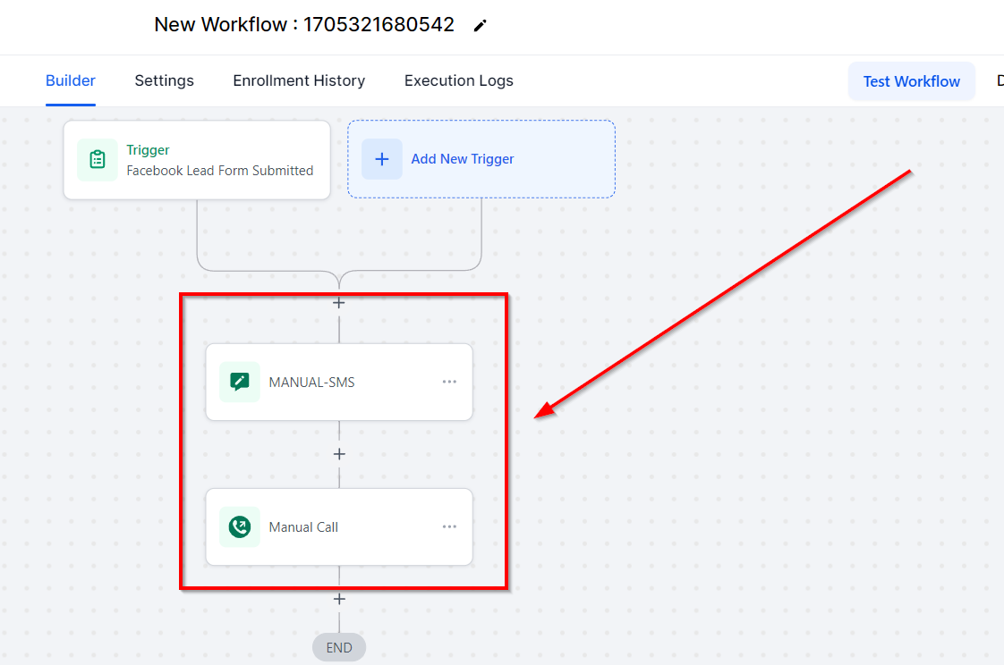Edit workflow name with pencil icon
The height and width of the screenshot is (665, 1004).
480,26
